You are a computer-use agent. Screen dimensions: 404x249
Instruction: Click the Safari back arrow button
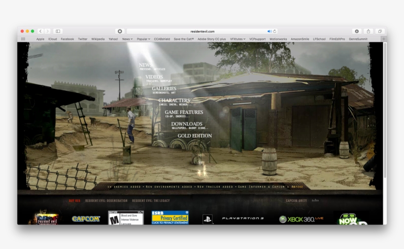click(x=40, y=31)
